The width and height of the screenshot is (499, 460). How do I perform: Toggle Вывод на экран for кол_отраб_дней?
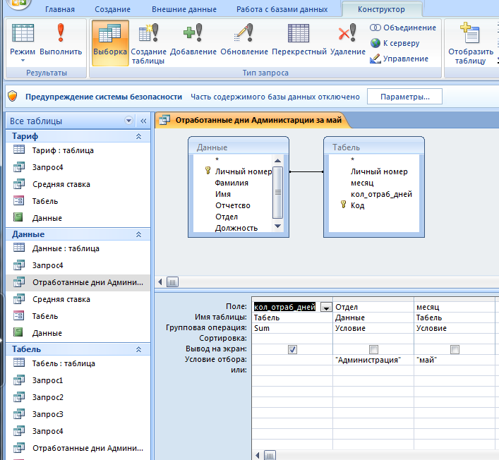[292, 350]
